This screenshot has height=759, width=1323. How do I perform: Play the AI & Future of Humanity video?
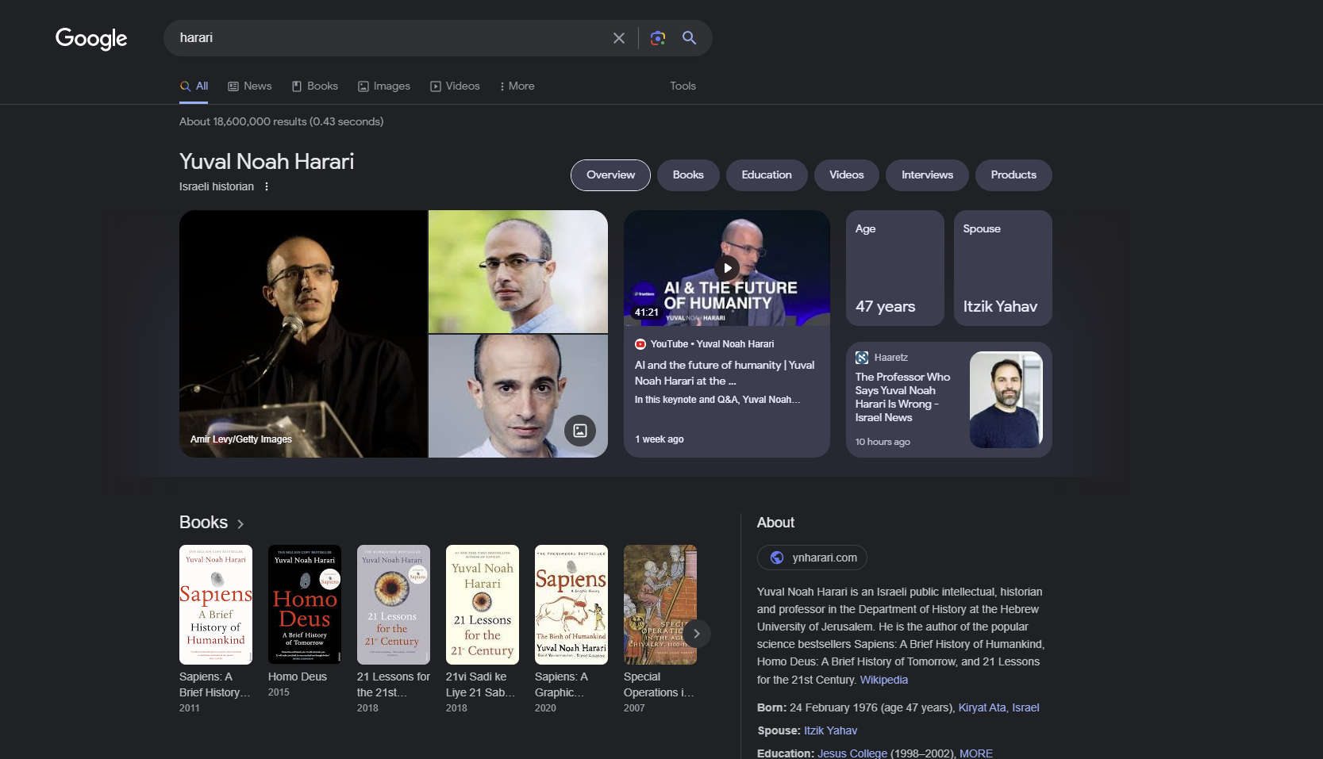(727, 268)
